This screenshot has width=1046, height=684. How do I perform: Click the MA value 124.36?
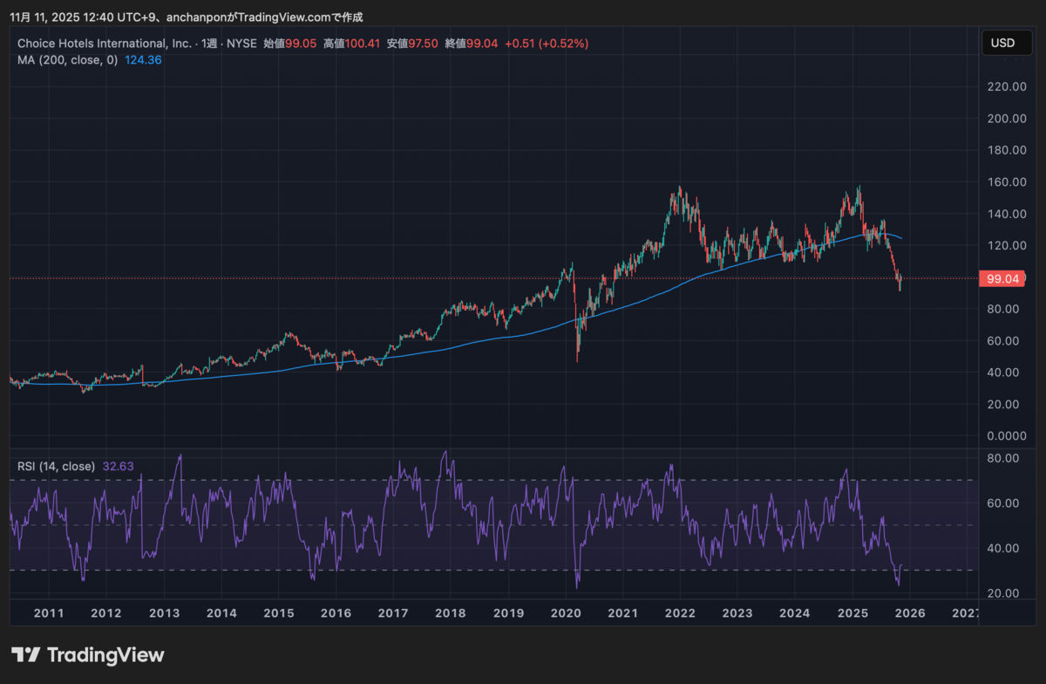143,60
